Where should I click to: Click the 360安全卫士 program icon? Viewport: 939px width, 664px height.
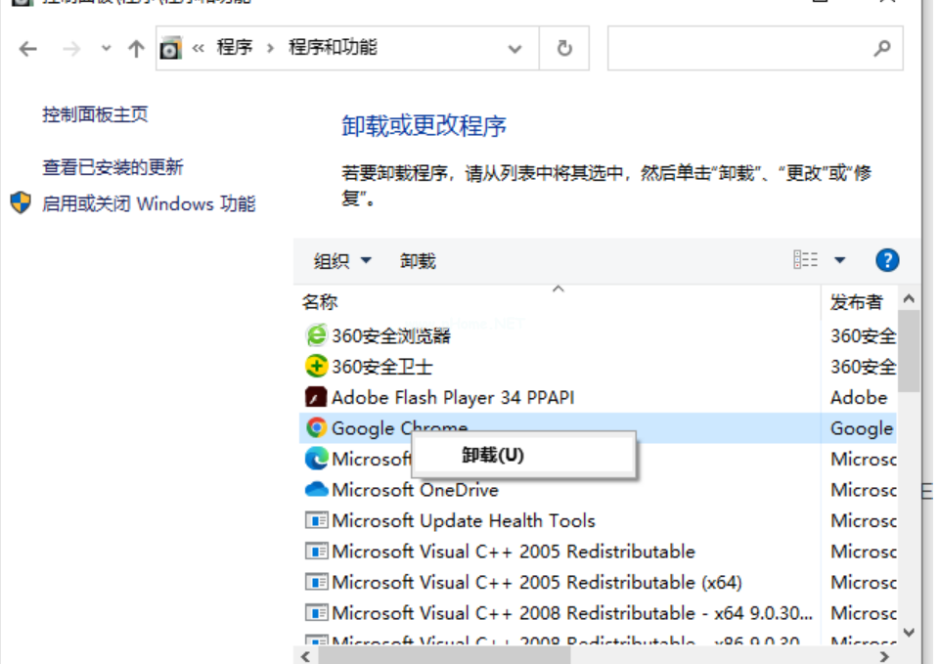click(316, 367)
